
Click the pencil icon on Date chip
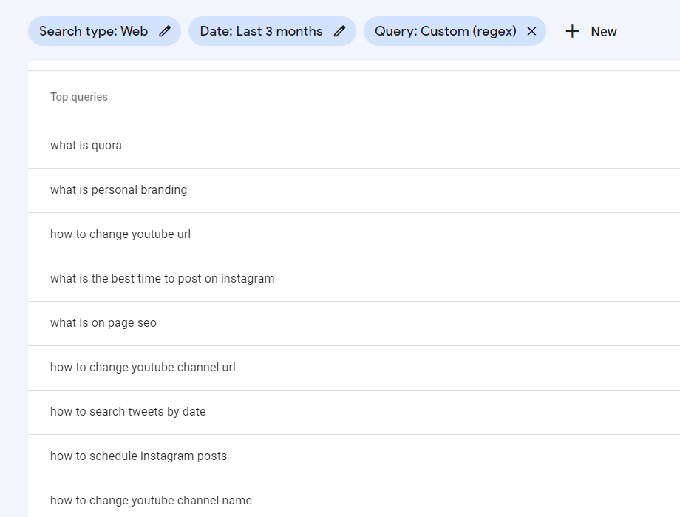click(x=339, y=31)
